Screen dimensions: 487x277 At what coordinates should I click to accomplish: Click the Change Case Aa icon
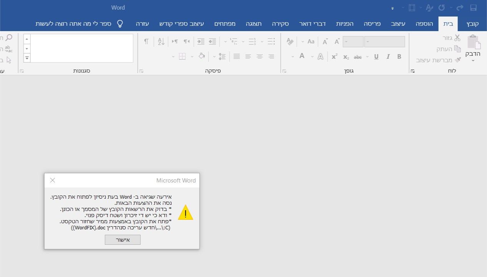point(311,41)
